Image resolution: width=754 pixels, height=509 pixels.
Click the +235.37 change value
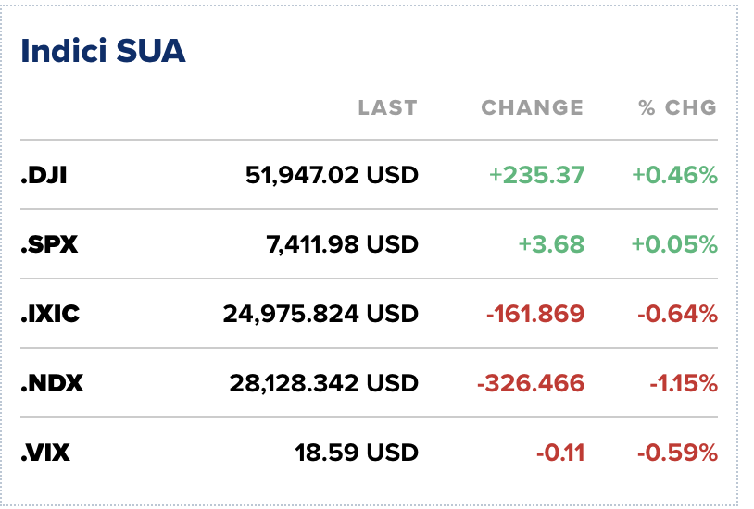[x=536, y=175]
